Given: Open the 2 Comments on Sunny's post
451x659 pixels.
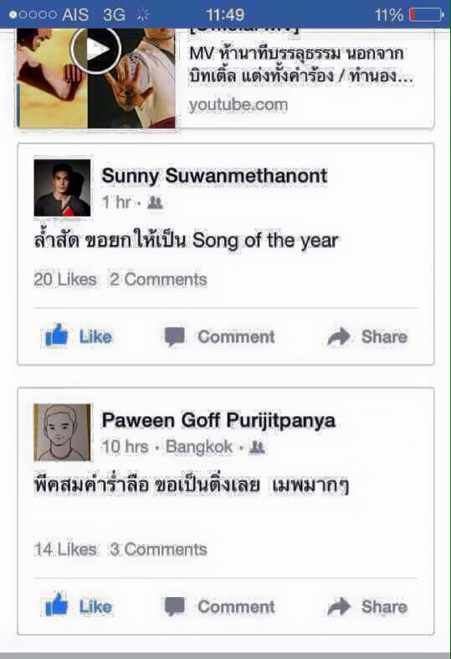Looking at the screenshot, I should [x=158, y=279].
